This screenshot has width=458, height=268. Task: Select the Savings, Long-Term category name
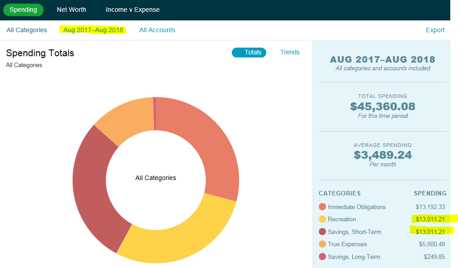click(354, 257)
